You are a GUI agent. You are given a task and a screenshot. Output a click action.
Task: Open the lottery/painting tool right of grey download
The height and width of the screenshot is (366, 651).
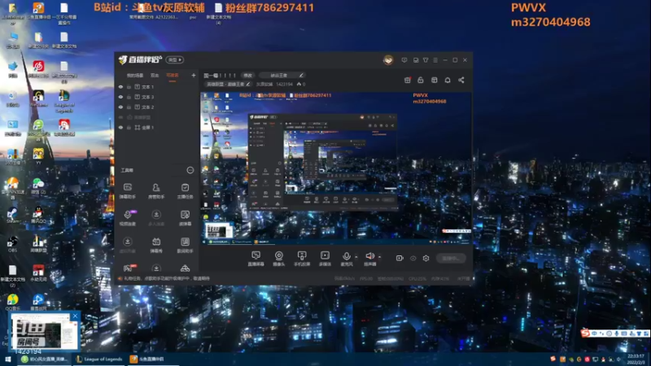186,218
